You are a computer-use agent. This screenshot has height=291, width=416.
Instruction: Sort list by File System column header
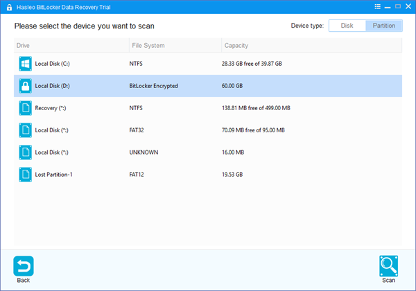click(173, 46)
